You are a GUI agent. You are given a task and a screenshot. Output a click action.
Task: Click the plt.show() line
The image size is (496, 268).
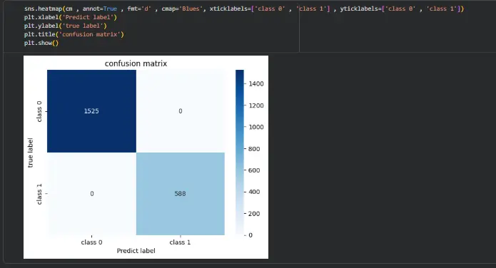pyautogui.click(x=41, y=43)
